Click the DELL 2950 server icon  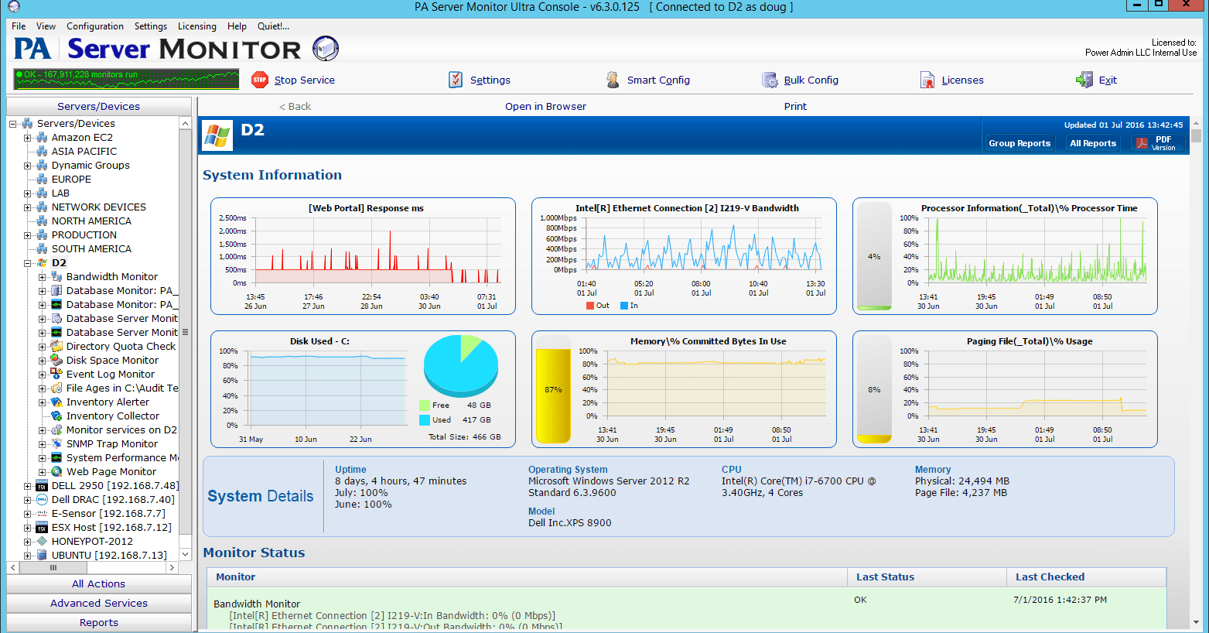tap(42, 485)
